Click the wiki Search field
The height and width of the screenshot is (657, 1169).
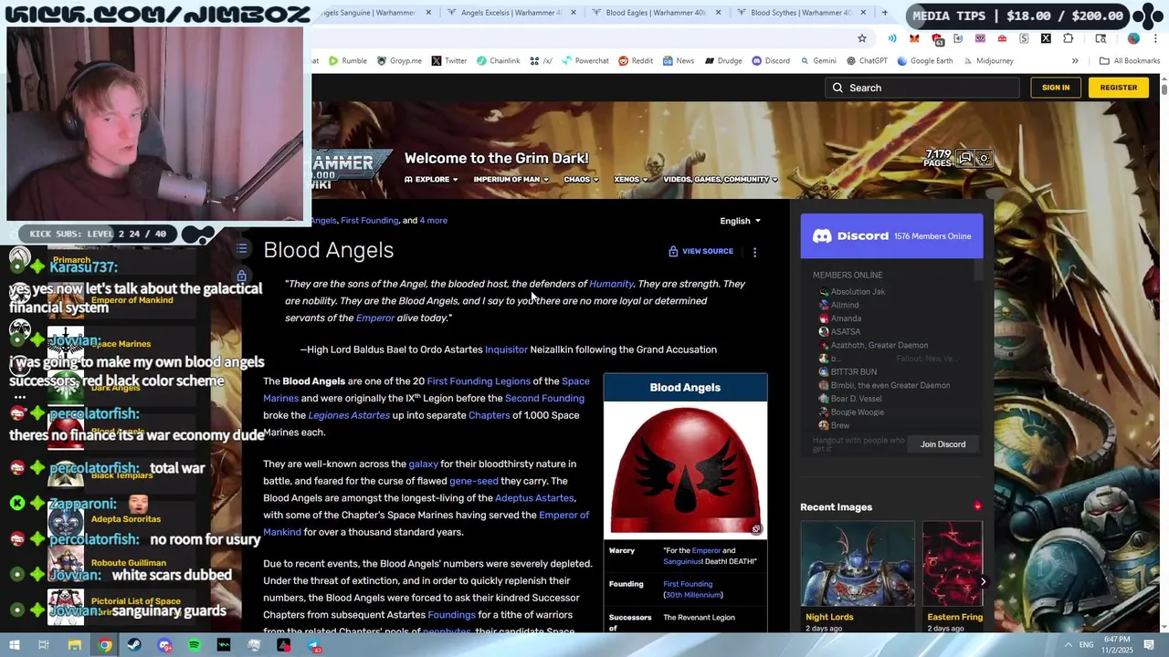point(922,88)
